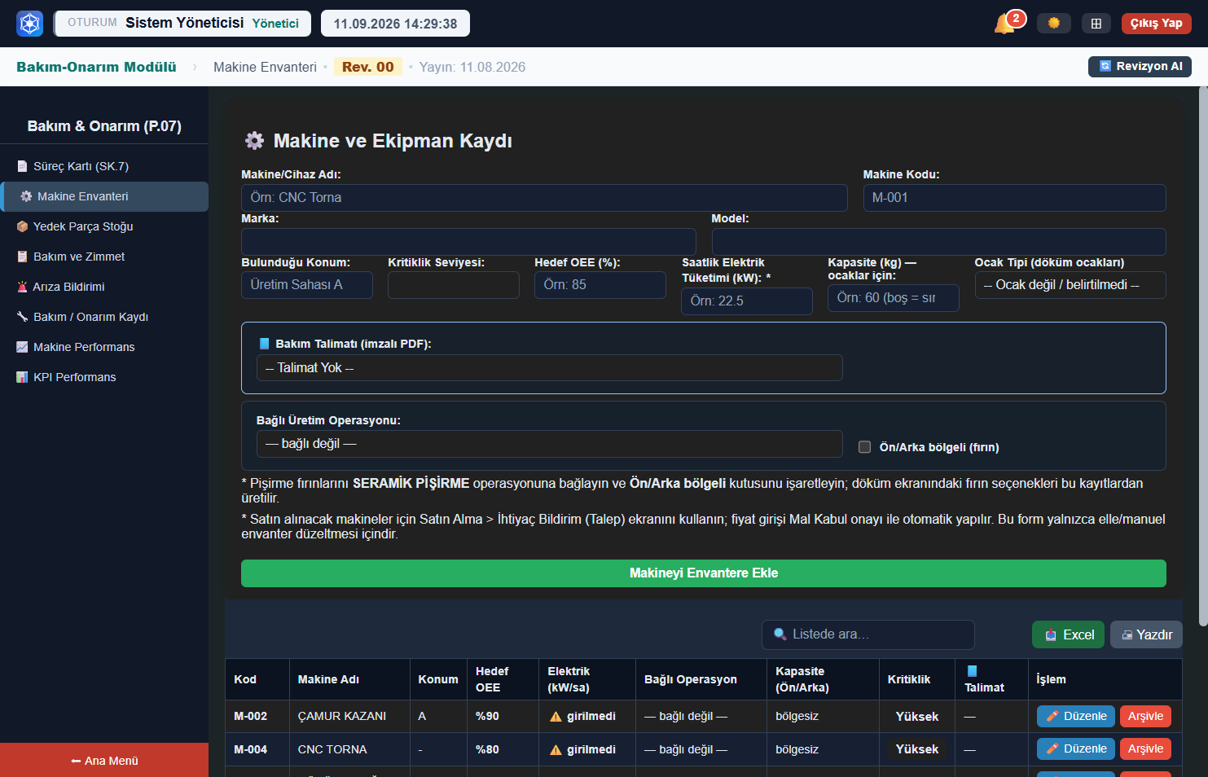Screen dimensions: 1208x777
Task: Click Makineyi Envantere Ekle button
Action: click(x=704, y=573)
